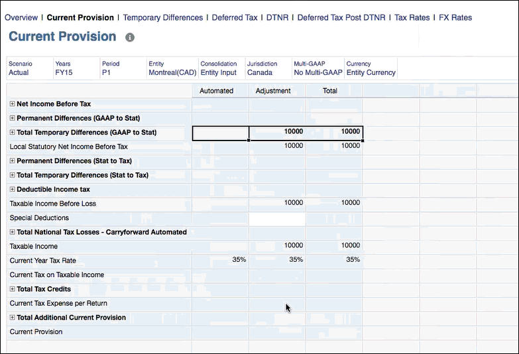
Task: Change the Entity Montreal(CAD)
Action: click(172, 72)
